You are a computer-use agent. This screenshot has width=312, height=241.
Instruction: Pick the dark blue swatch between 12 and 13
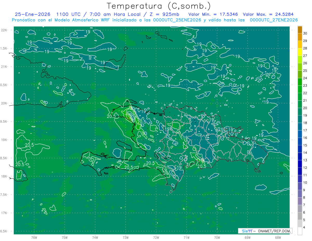[x=300, y=164]
